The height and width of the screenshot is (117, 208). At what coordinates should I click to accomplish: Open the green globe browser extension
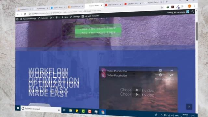(168, 7)
